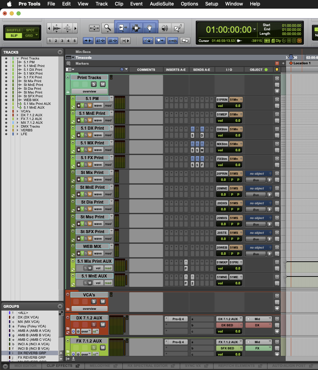This screenshot has height=370, width=318.
Task: Select the Selector waveform tool
Action: pyautogui.click(x=136, y=28)
